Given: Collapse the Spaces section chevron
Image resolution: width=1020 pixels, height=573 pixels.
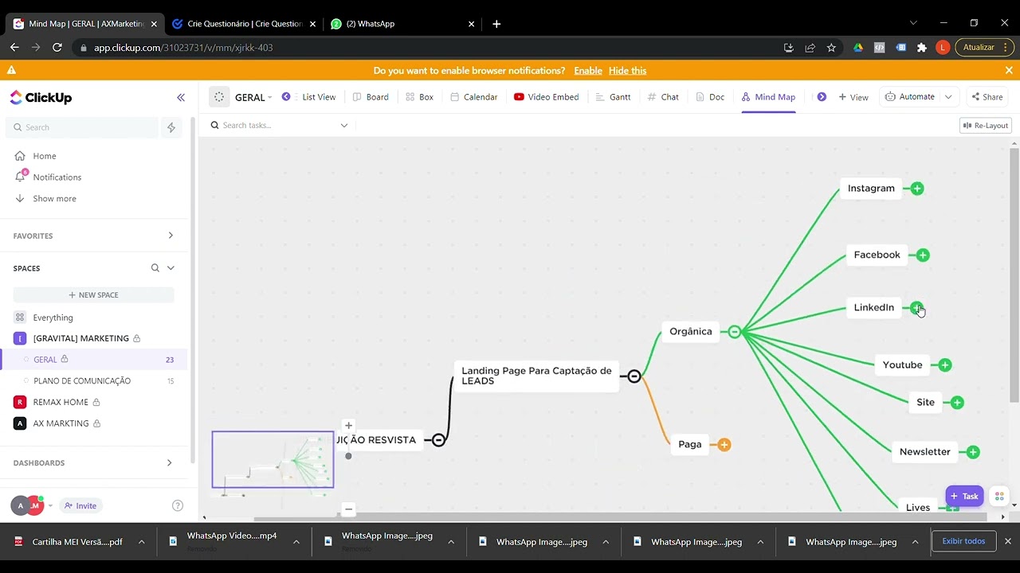Looking at the screenshot, I should click(x=171, y=268).
